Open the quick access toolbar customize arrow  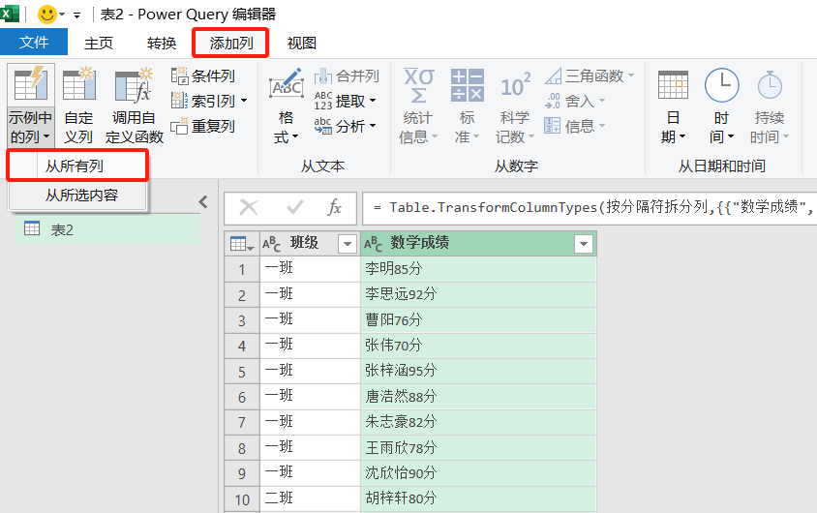(x=77, y=15)
